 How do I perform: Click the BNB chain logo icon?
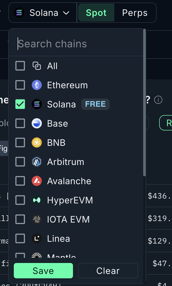pyautogui.click(x=37, y=142)
